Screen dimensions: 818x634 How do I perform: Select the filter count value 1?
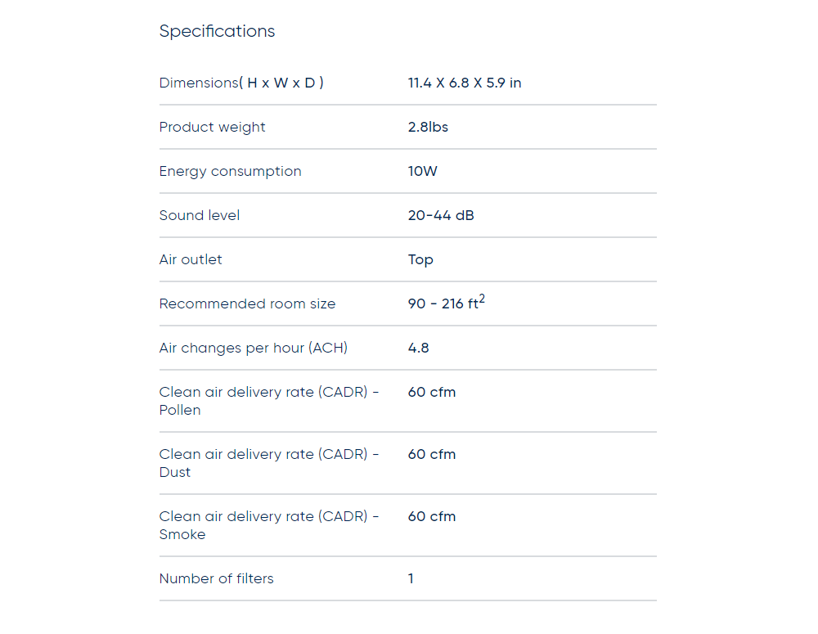coord(411,578)
